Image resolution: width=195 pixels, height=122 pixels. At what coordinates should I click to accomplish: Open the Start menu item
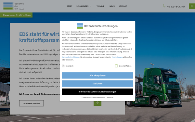coord(70,6)
